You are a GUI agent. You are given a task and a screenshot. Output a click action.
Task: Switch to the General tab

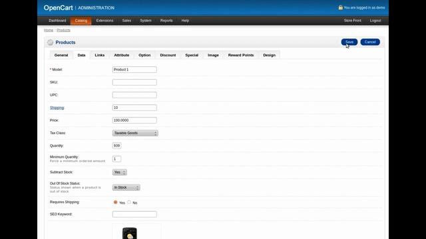tap(61, 55)
